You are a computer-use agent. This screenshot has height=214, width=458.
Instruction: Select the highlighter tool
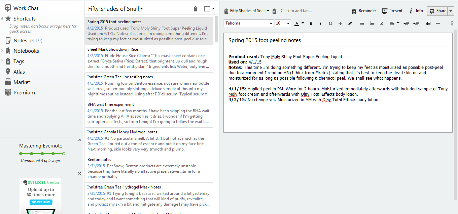(350, 23)
